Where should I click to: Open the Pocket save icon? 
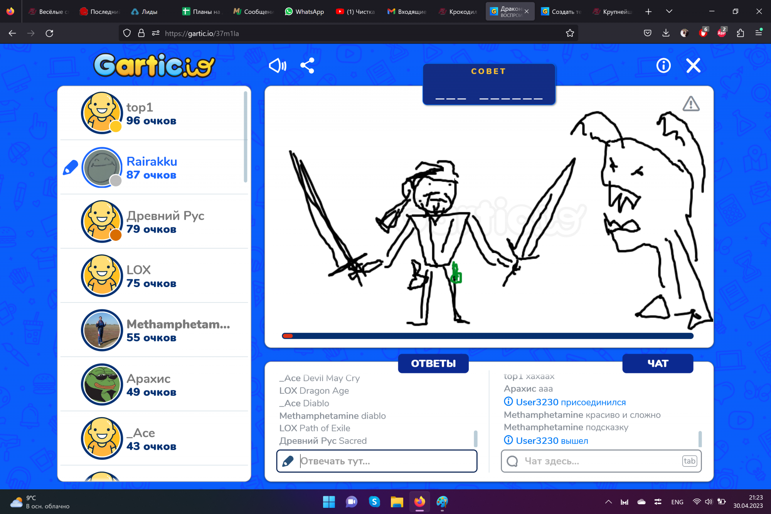point(648,33)
